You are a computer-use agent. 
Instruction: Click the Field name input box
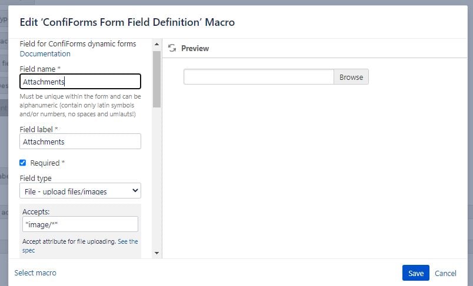click(x=80, y=82)
